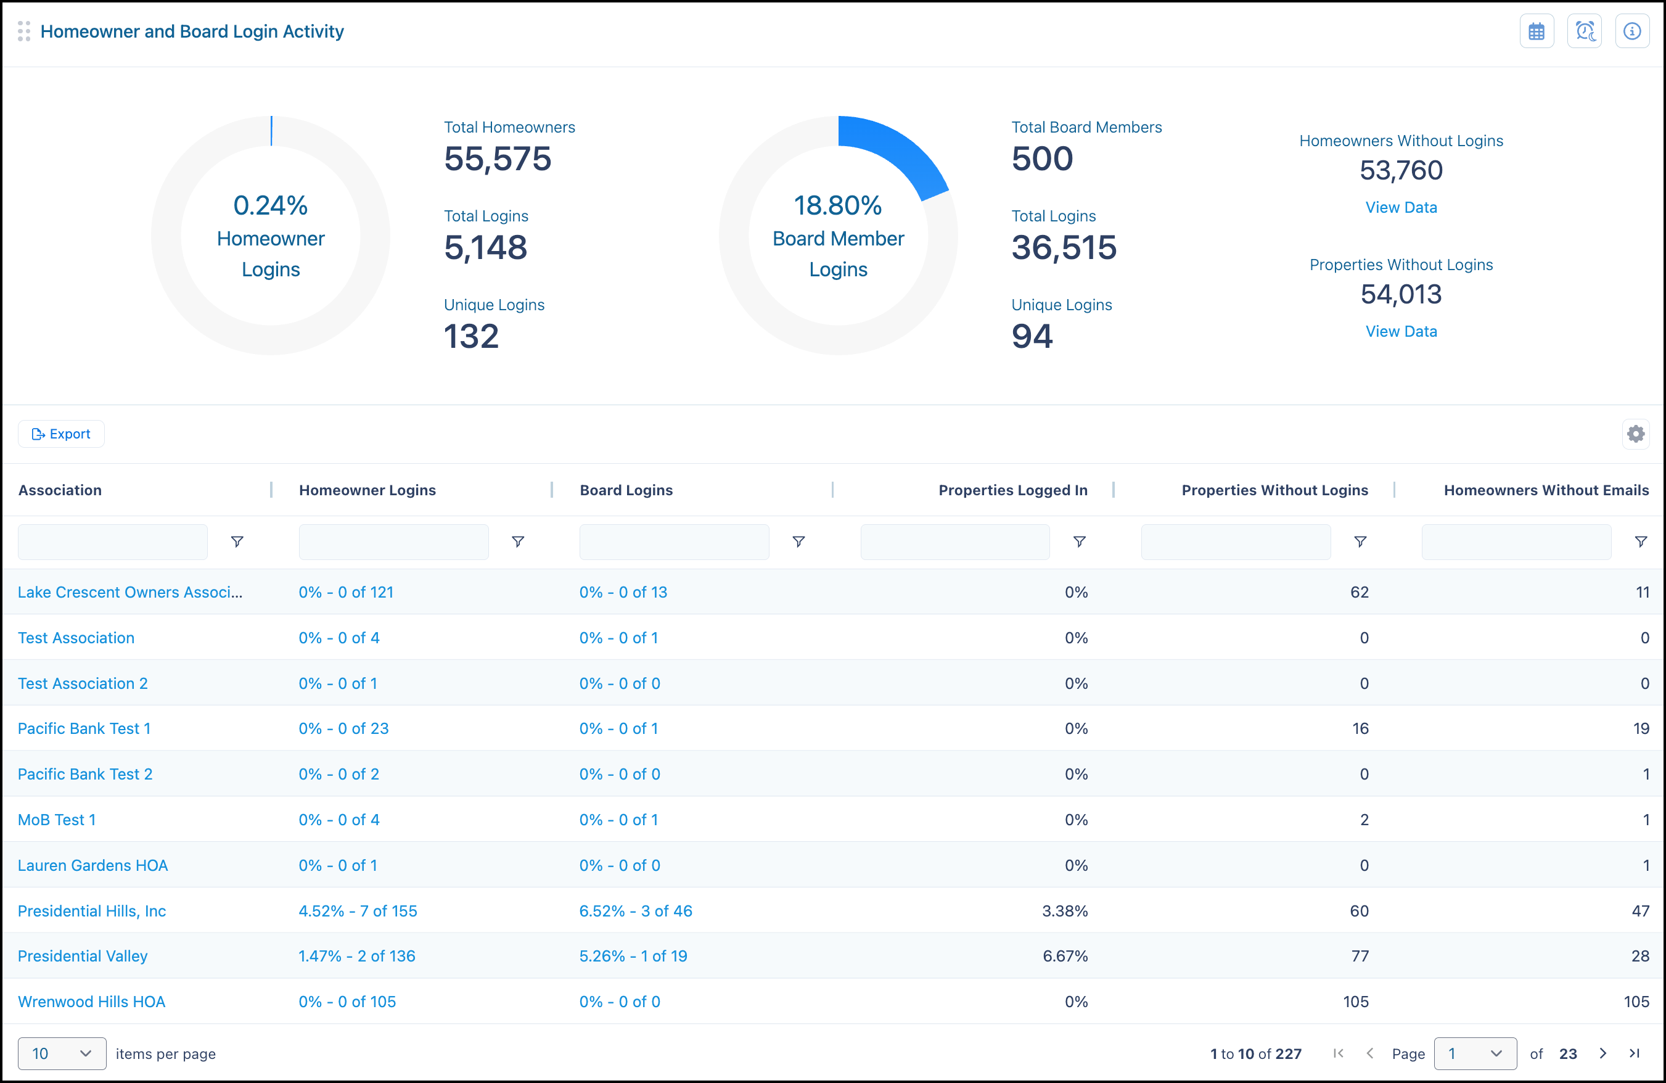
Task: Click the alarm clock schedule icon
Action: 1584,31
